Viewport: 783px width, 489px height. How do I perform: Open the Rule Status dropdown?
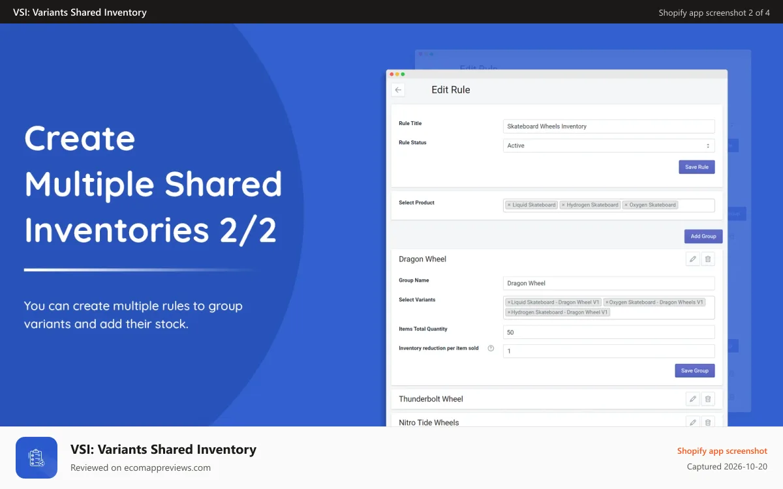point(609,145)
